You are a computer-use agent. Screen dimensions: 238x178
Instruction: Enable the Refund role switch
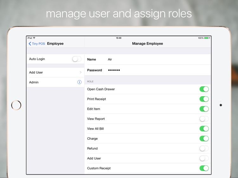(204, 148)
